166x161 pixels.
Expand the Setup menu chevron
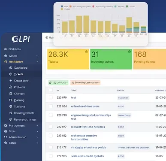coord(37,143)
